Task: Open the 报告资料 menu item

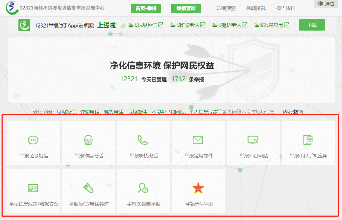Action: 286,9
